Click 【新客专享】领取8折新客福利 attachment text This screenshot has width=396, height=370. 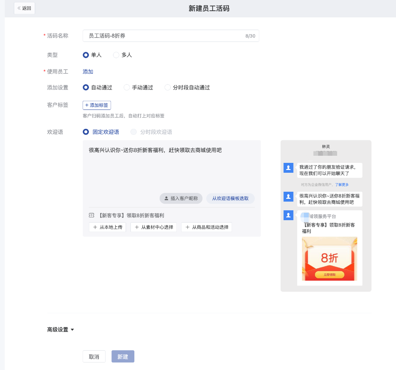(x=130, y=215)
